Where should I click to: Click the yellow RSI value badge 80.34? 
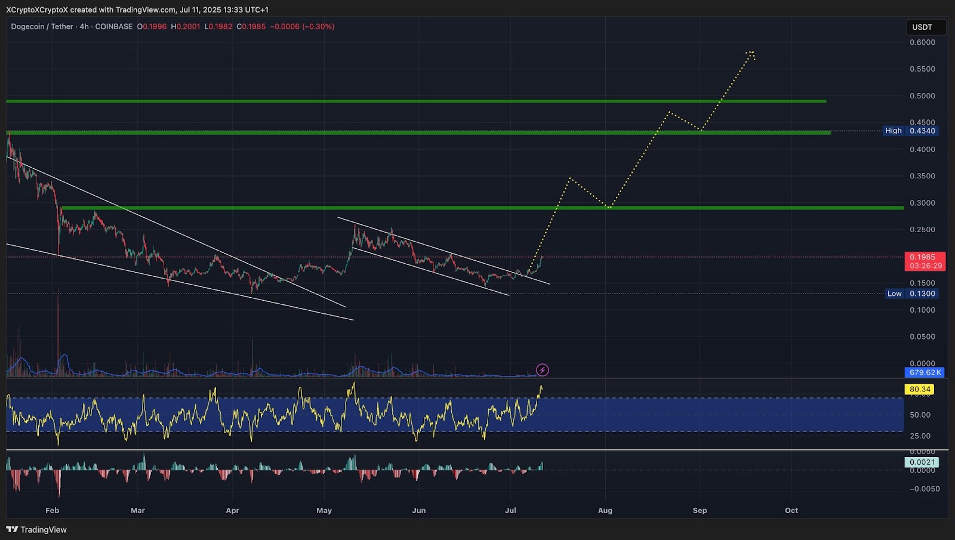920,388
